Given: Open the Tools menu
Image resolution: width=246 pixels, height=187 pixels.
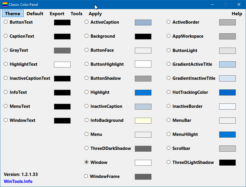Looking at the screenshot, I should point(76,13).
